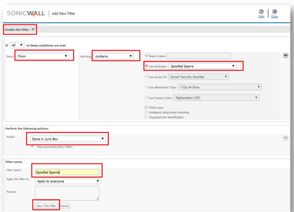The height and width of the screenshot is (212, 294).
Task: Click the Save This Filter button
Action: click(46, 206)
